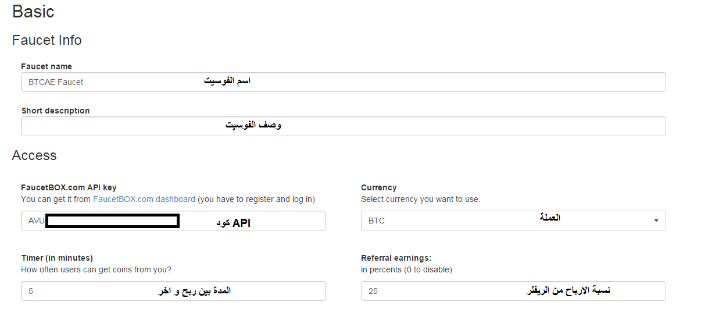Click "How often users can get coins" hint
Image resolution: width=701 pixels, height=323 pixels.
coord(96,269)
